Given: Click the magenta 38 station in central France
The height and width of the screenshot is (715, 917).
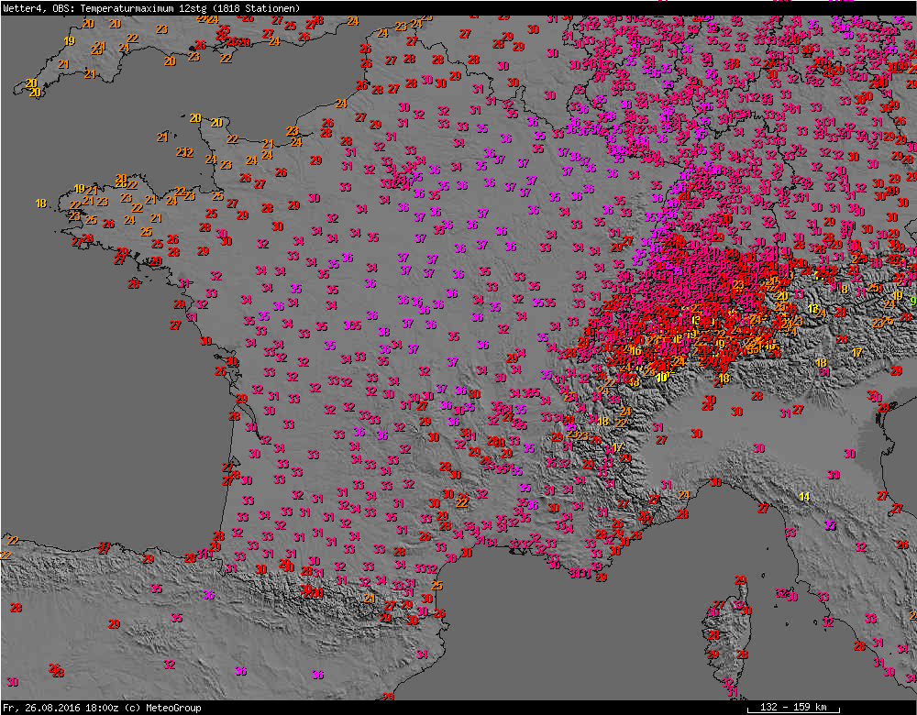Looking at the screenshot, I should tap(382, 332).
